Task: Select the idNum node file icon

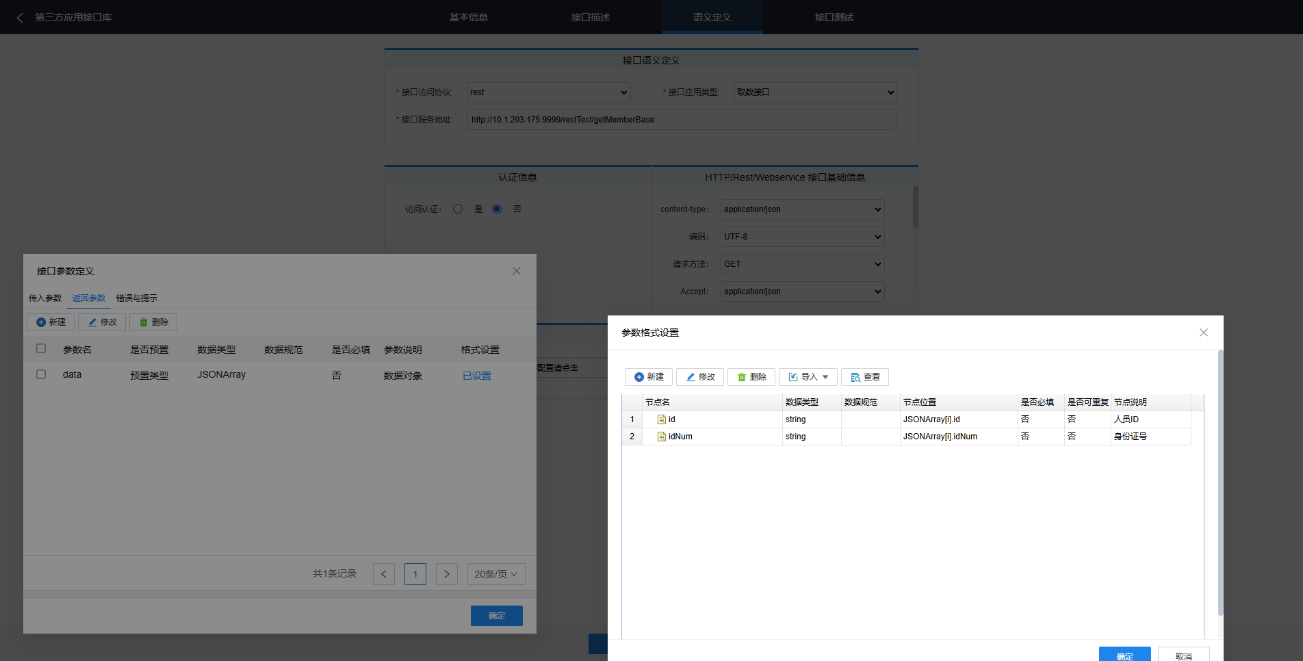Action: point(661,437)
